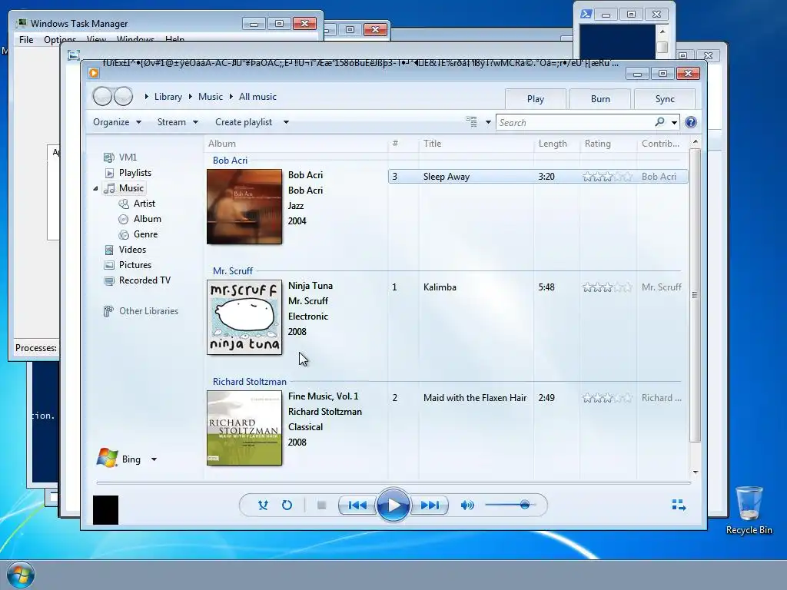This screenshot has height=590, width=787.
Task: Click the Bing online store button
Action: (x=119, y=459)
